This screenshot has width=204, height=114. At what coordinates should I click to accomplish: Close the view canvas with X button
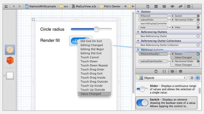tap(33, 19)
